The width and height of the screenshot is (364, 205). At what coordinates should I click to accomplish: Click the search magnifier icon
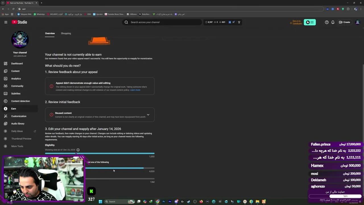[x=126, y=22]
